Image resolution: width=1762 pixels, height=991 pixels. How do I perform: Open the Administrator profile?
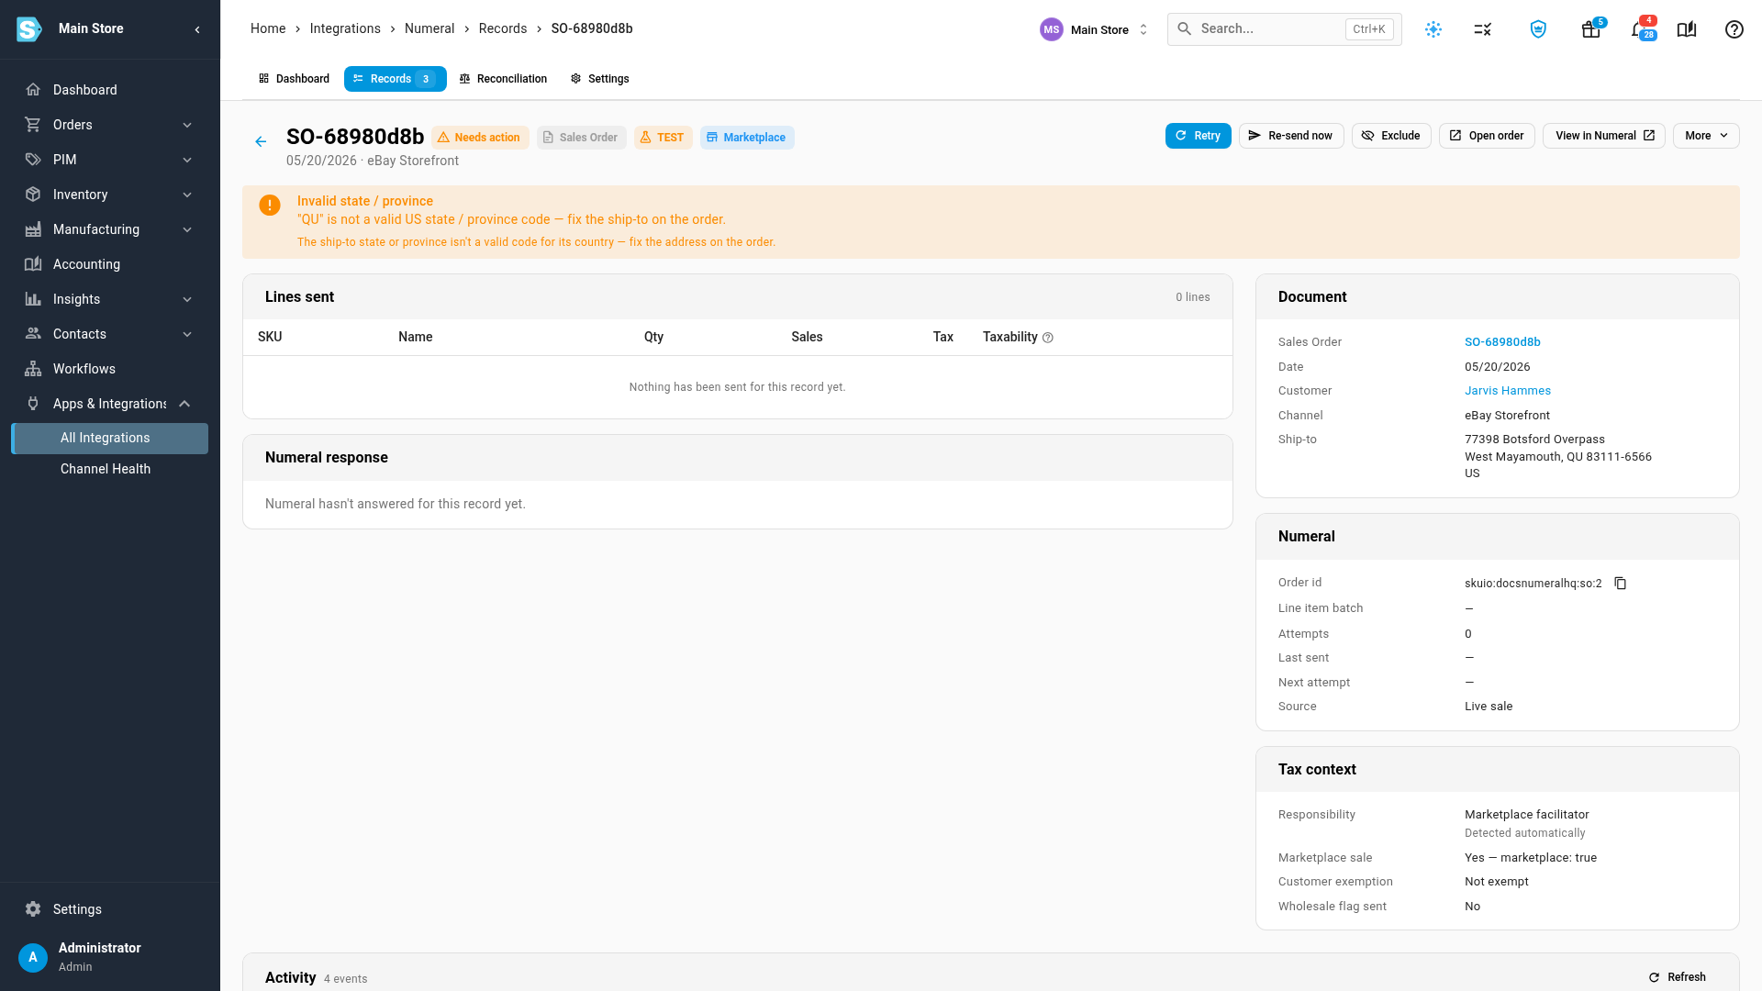(x=110, y=956)
